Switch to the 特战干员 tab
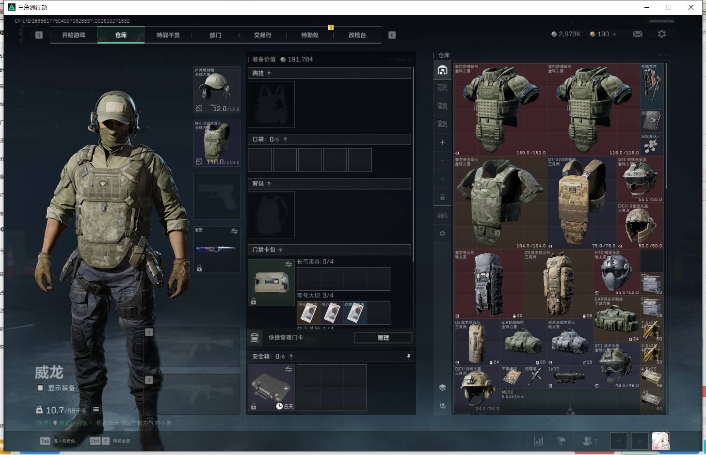Screen dimensions: 706x455 [x=168, y=35]
